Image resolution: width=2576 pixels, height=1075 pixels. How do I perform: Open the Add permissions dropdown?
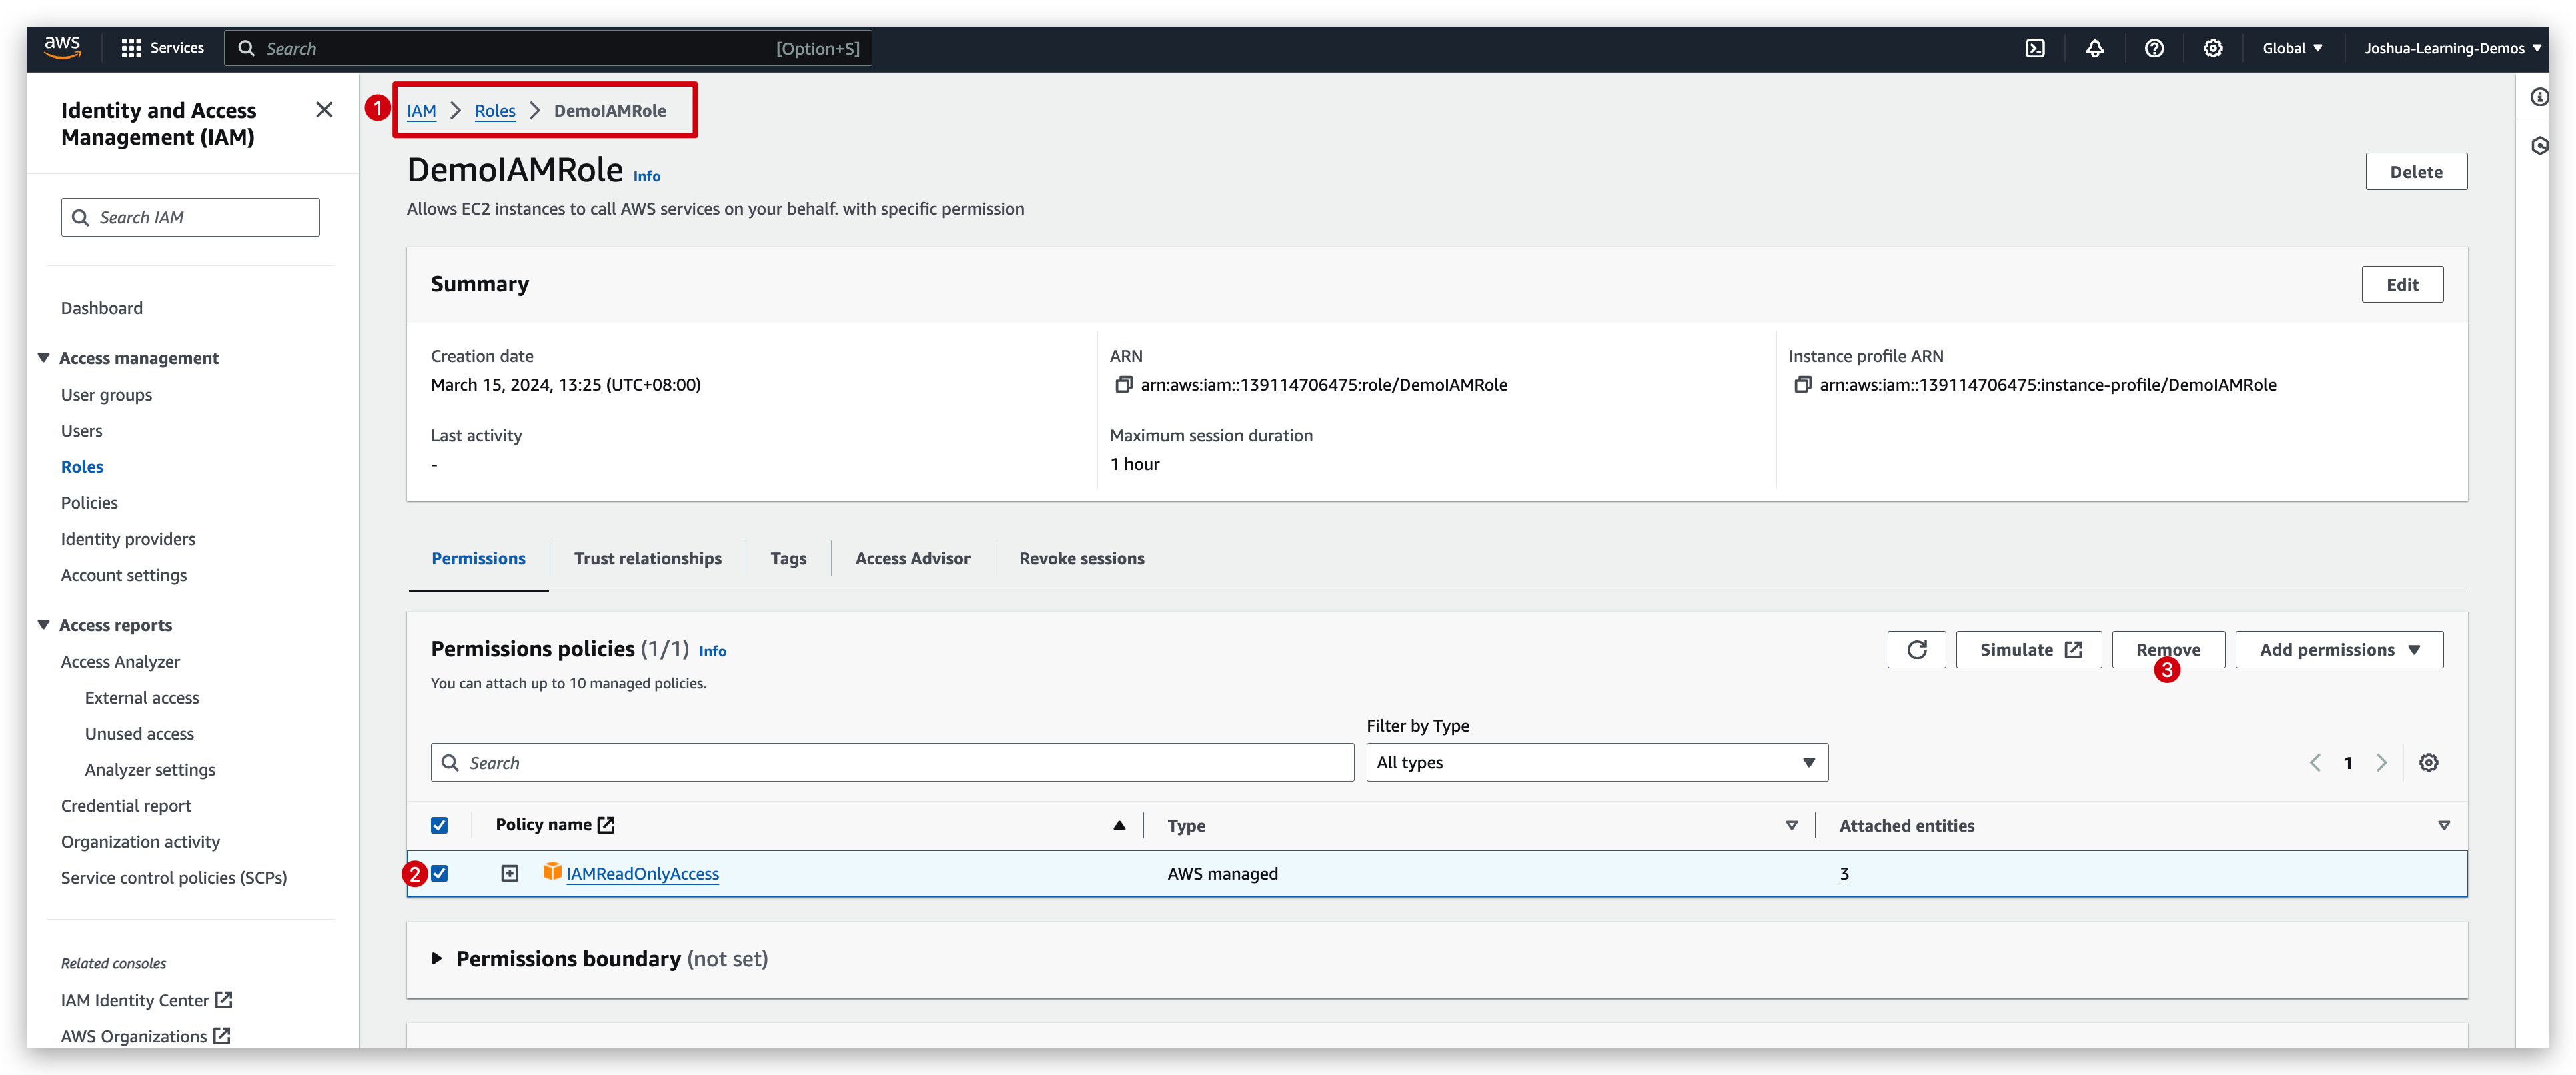(x=2338, y=650)
